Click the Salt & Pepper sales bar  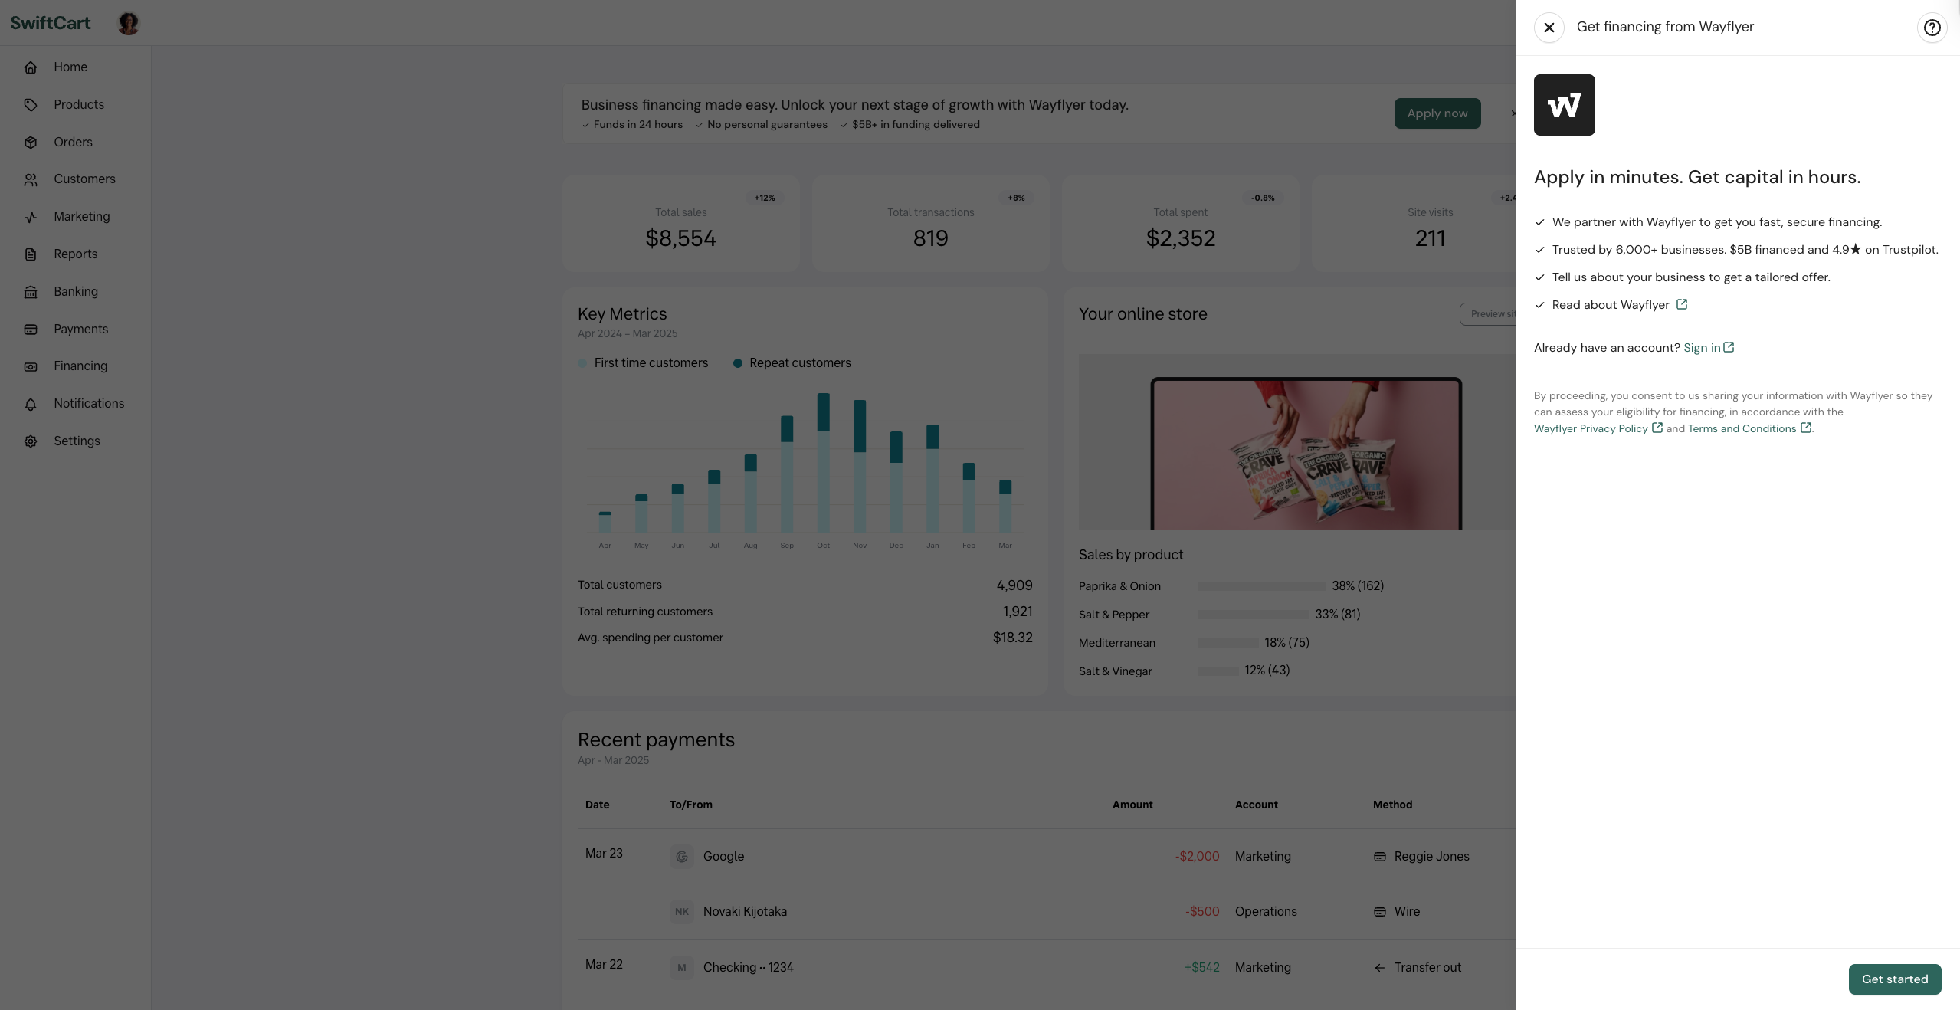click(1254, 615)
